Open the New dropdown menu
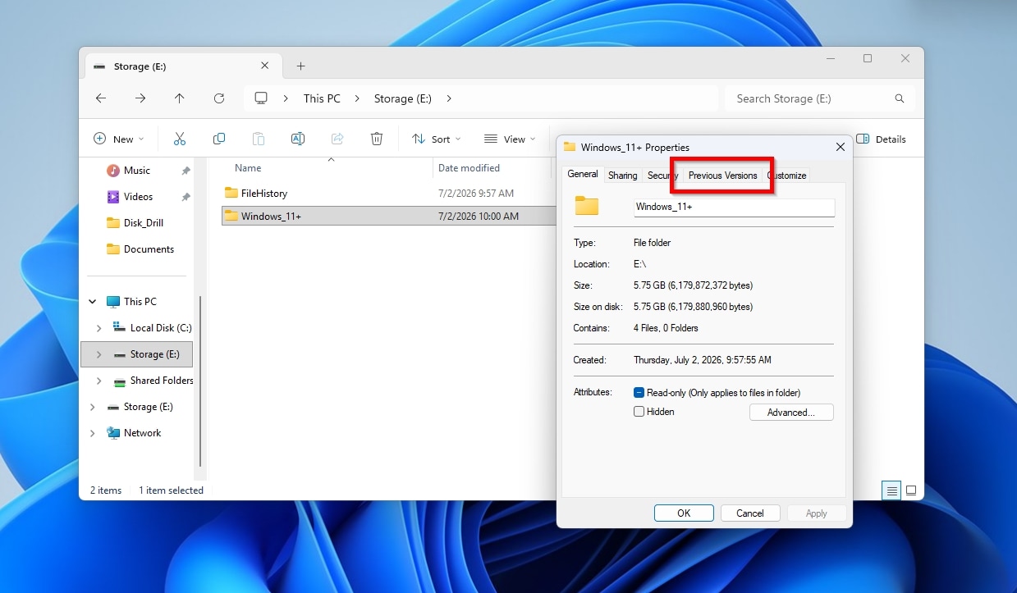The image size is (1017, 593). coord(119,139)
